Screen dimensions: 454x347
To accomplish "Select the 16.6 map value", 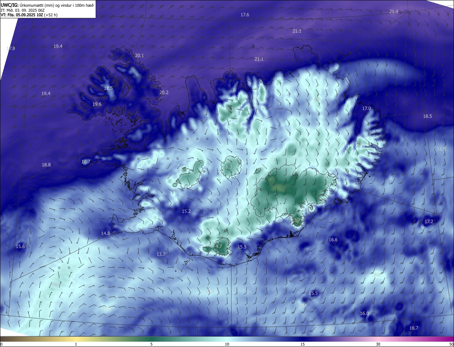I will [333, 240].
